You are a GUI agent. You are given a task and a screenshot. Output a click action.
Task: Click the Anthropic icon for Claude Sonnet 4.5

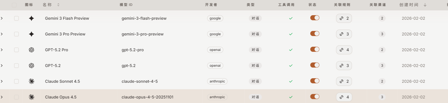pos(31,81)
